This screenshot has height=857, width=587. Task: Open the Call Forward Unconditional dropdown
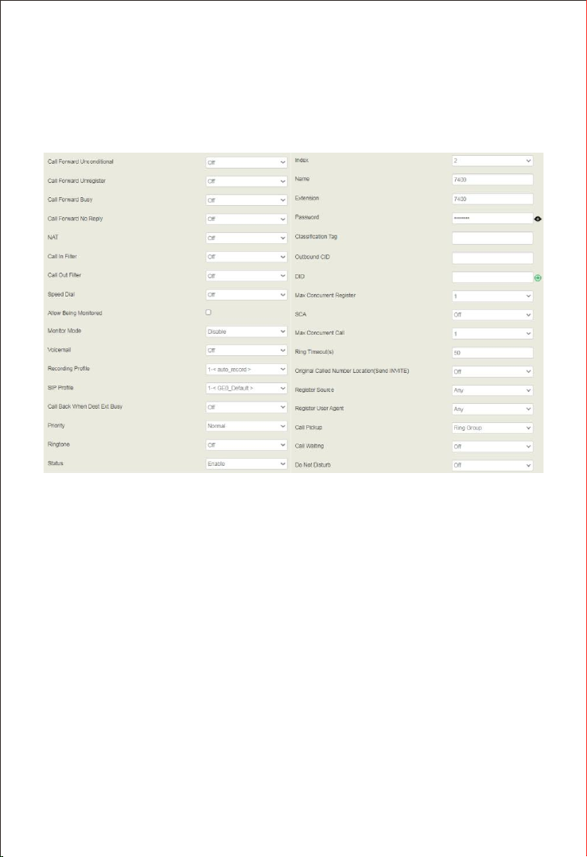(246, 162)
